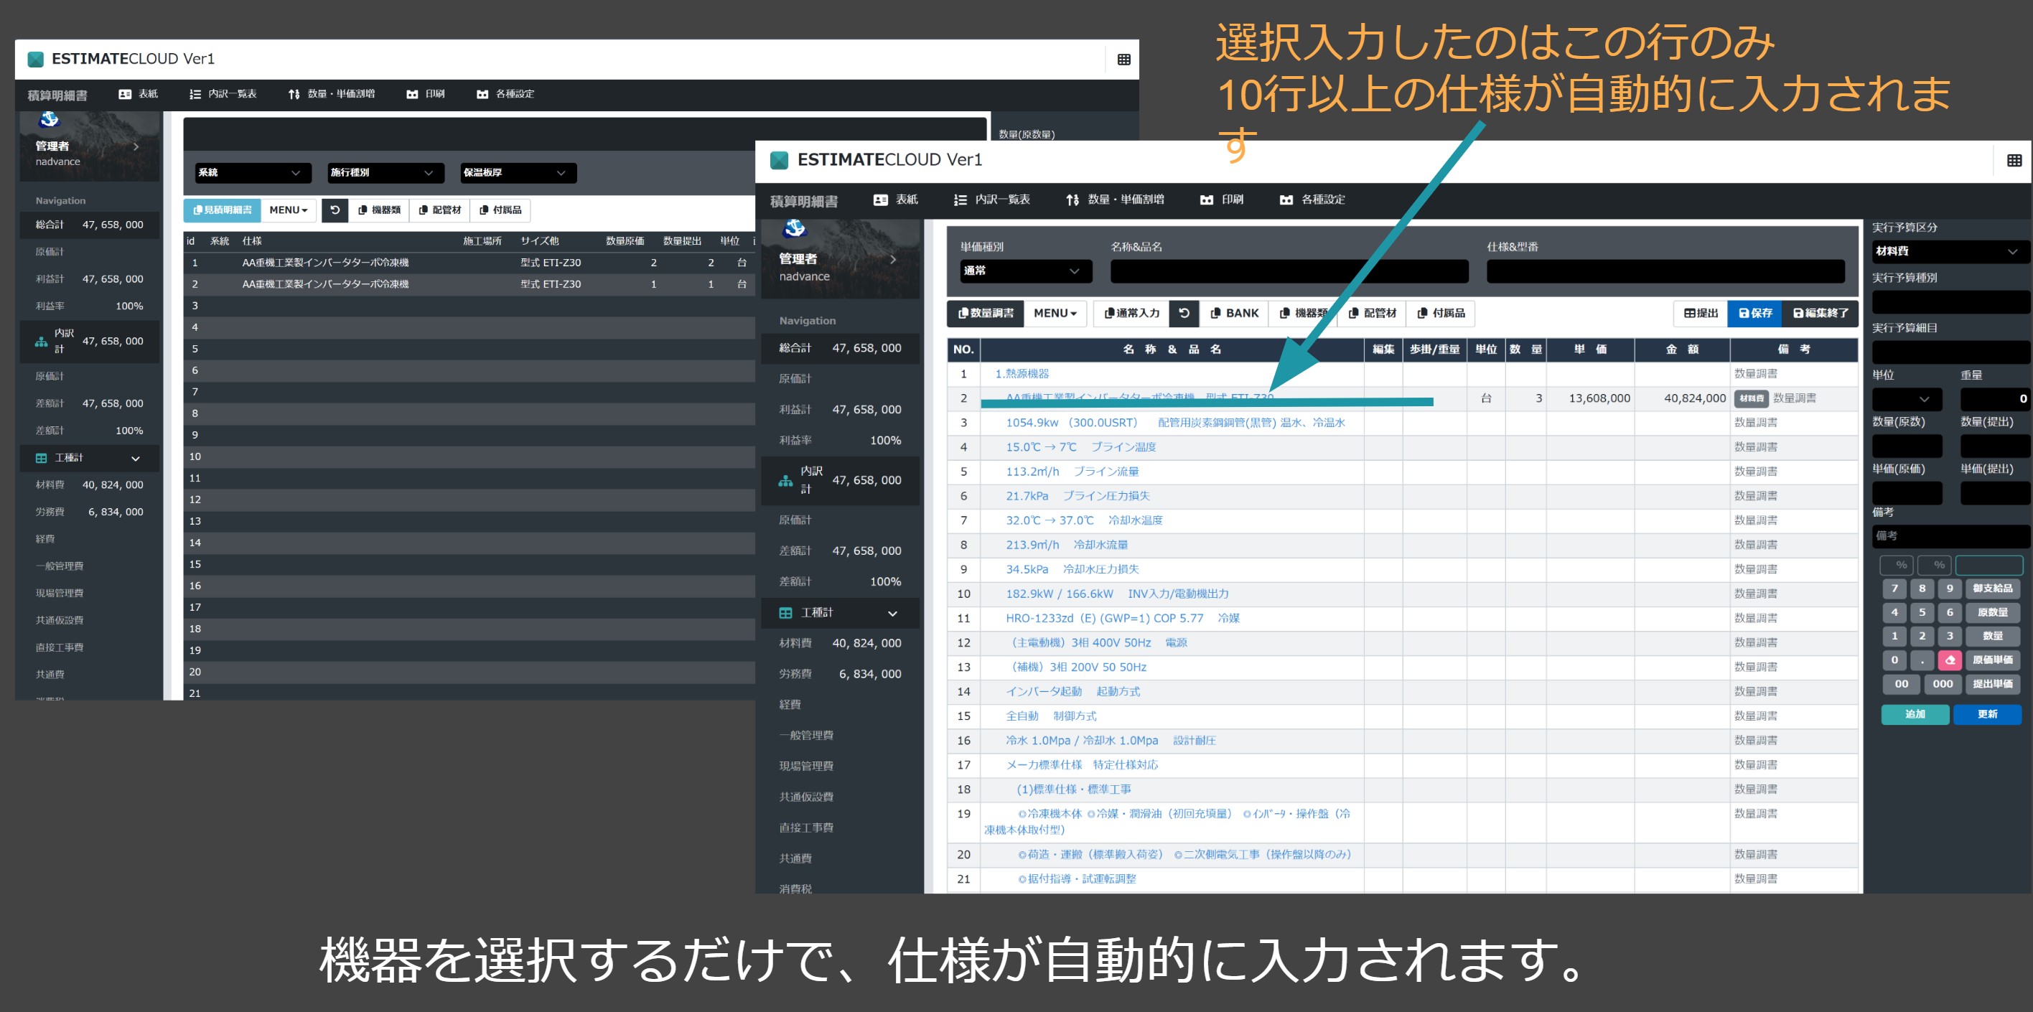
Task: Open 付属品 in front window toolbar
Action: [x=1440, y=313]
